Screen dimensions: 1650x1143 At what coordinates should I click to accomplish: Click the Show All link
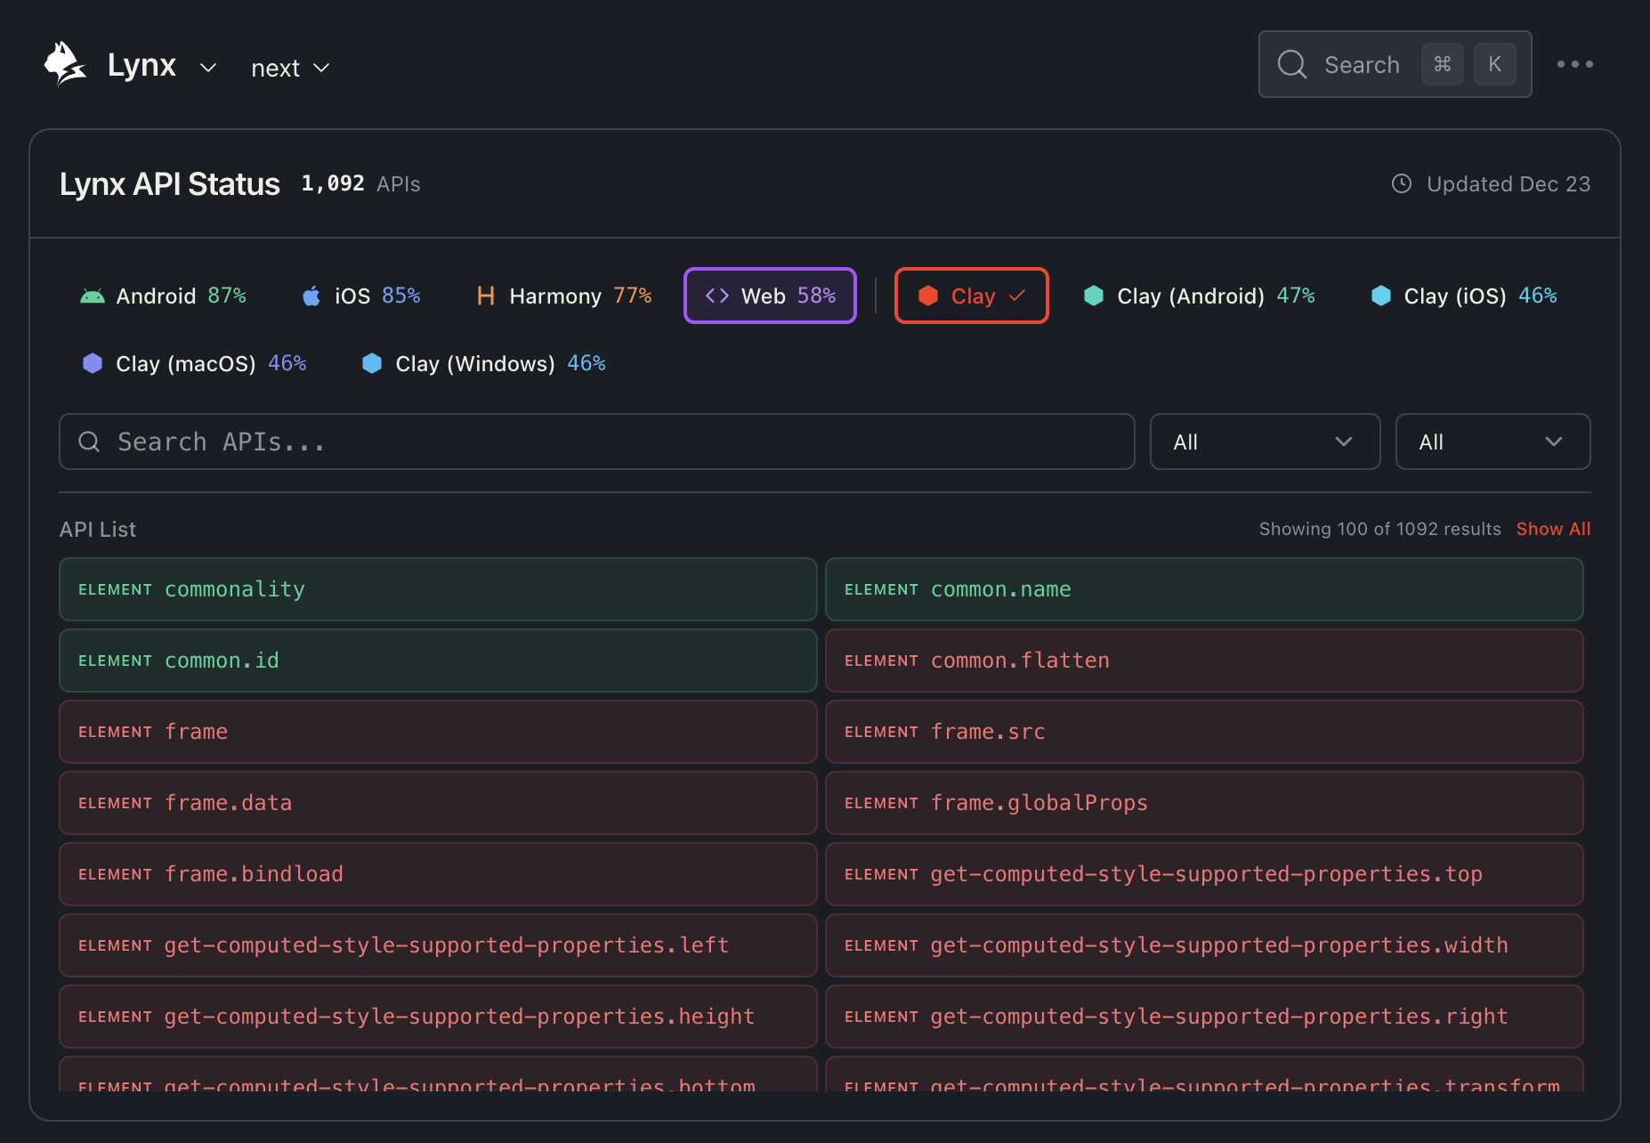(1552, 529)
